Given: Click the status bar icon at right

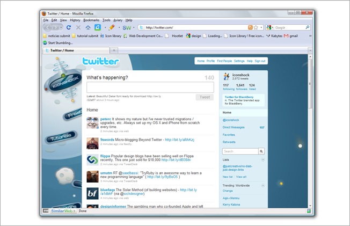Looking at the screenshot, I should (309, 211).
